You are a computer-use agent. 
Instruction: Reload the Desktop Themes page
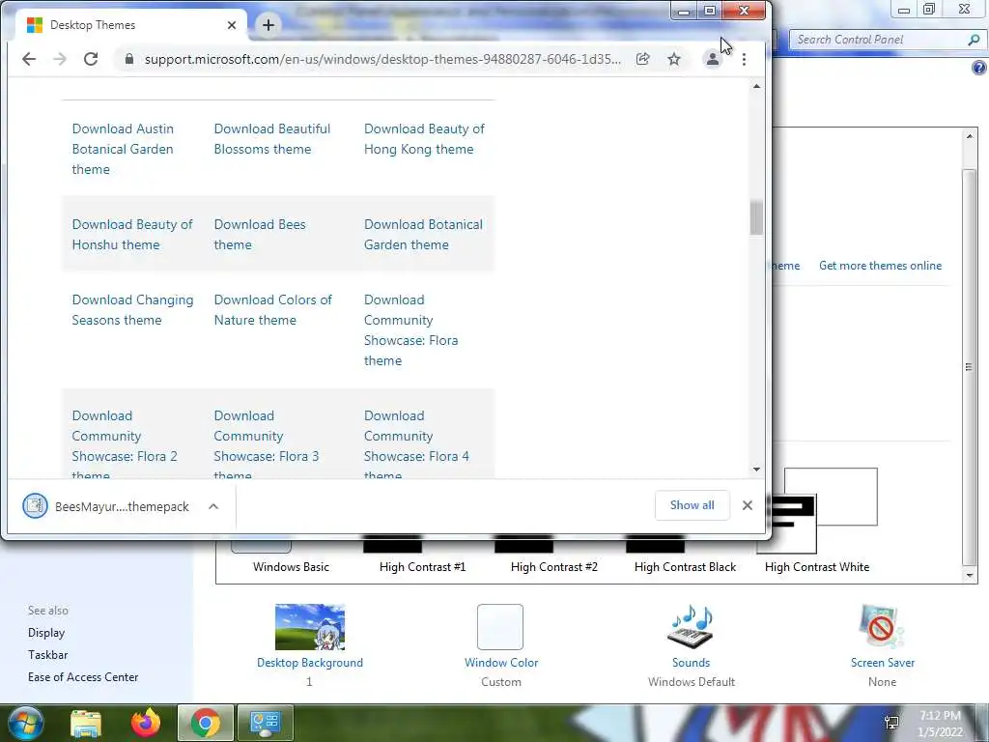(91, 59)
